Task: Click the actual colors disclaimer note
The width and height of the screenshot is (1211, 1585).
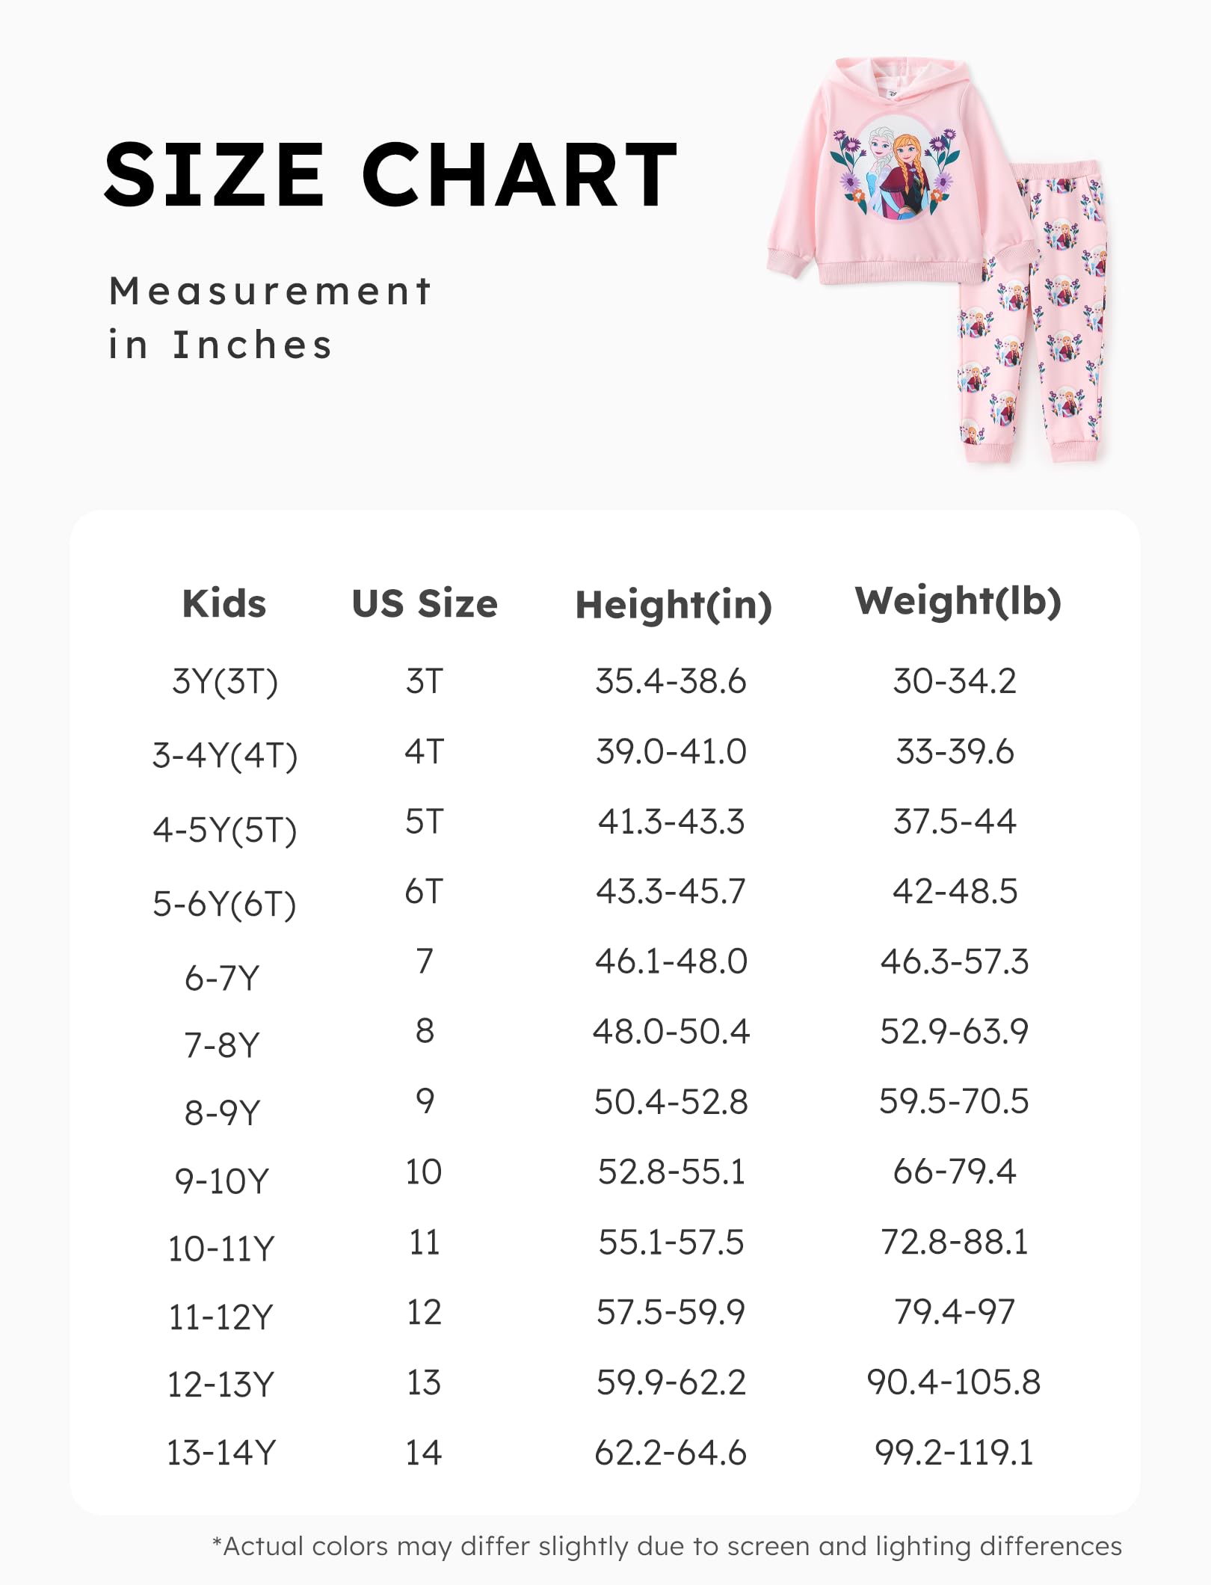Action: (x=667, y=1546)
